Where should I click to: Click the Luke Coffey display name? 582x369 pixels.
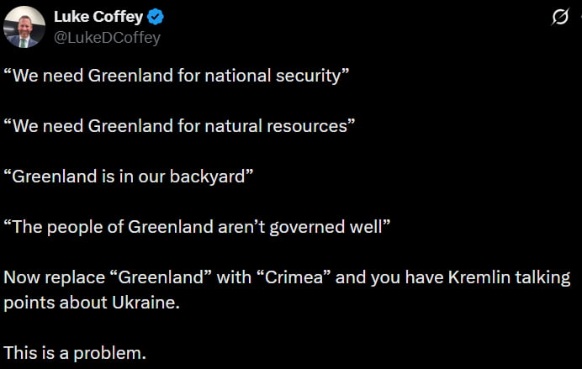98,18
